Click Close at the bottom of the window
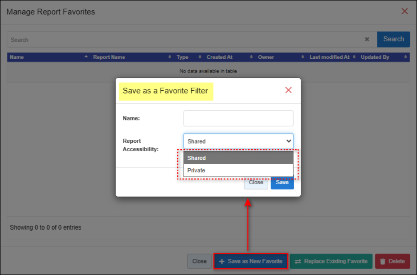Screen dimensions: 417x275 point(199,261)
